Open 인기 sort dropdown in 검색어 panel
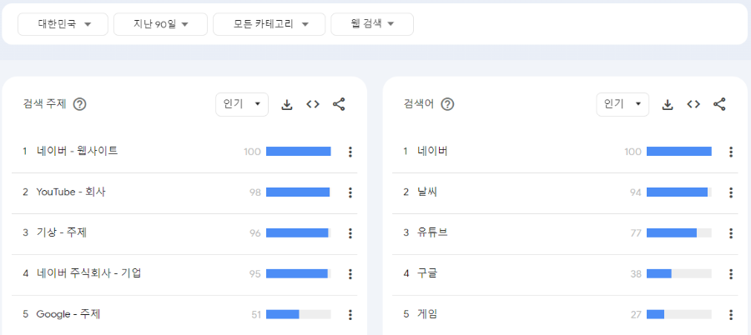The image size is (751, 335). [x=622, y=104]
